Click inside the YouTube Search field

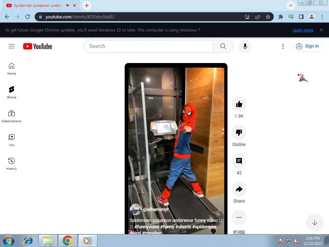click(148, 46)
